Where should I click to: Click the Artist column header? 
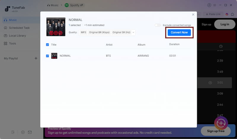pyautogui.click(x=109, y=45)
